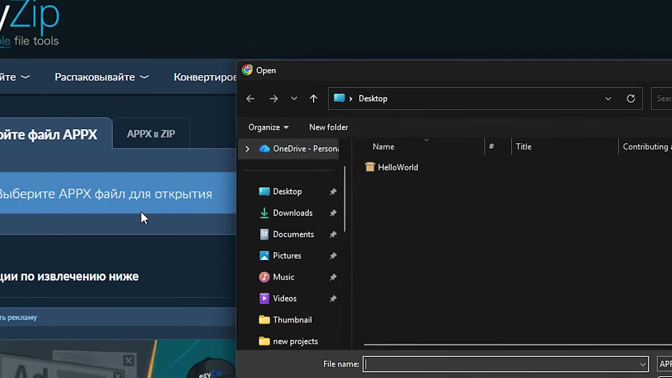
Task: Click the pin icon next to Pictures
Action: 333,255
